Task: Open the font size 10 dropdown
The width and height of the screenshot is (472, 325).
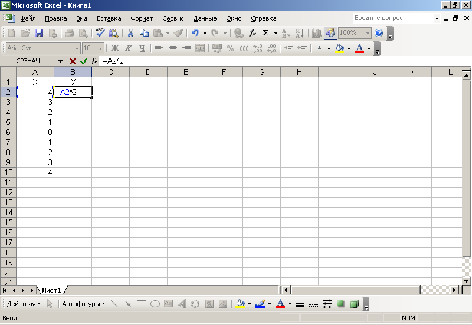Action: (100, 48)
